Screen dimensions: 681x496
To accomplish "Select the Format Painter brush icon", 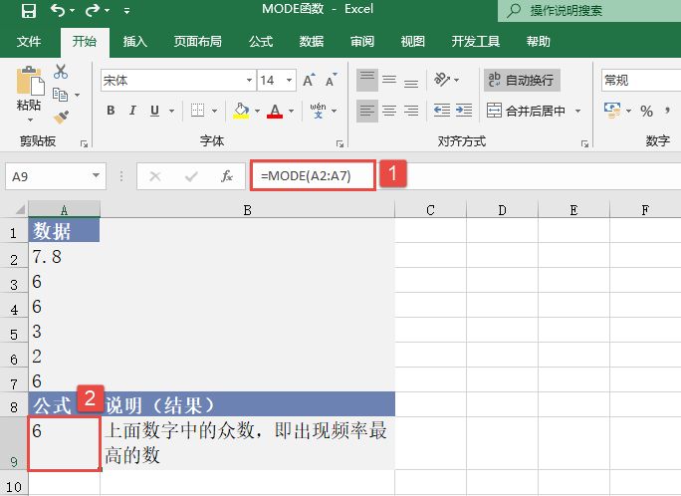I will pos(61,117).
